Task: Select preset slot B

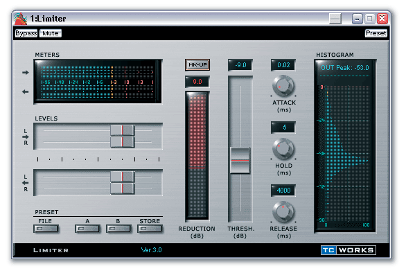Action: click(x=118, y=229)
